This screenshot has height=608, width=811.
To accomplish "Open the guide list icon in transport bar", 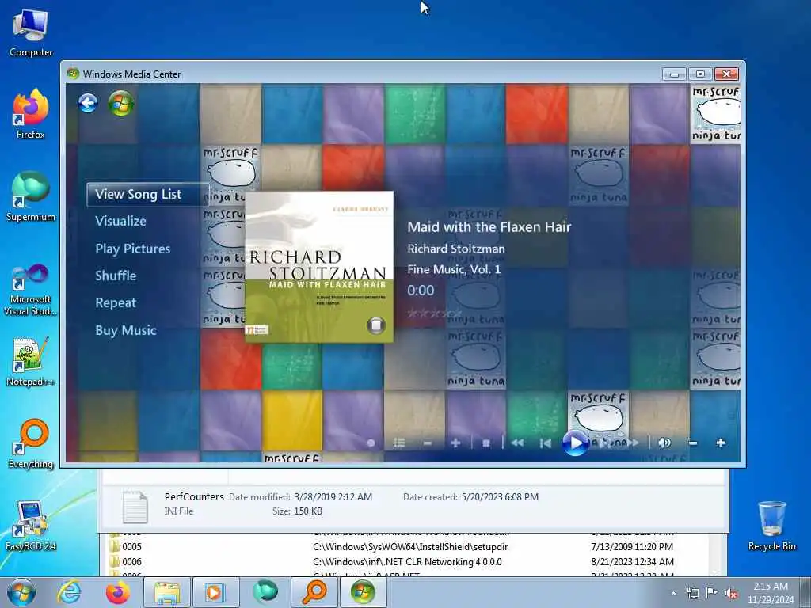I will click(x=399, y=443).
